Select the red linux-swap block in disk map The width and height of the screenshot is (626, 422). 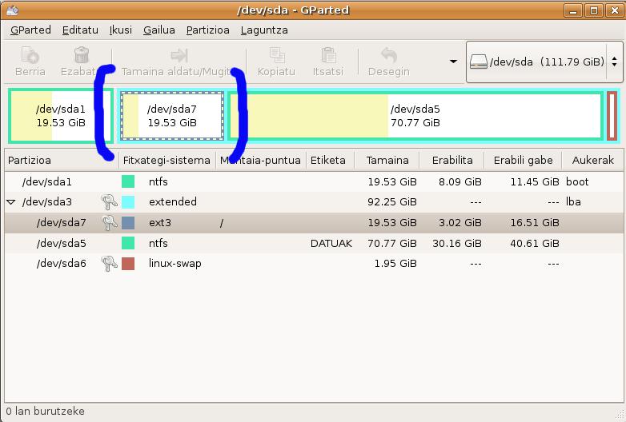tap(612, 116)
